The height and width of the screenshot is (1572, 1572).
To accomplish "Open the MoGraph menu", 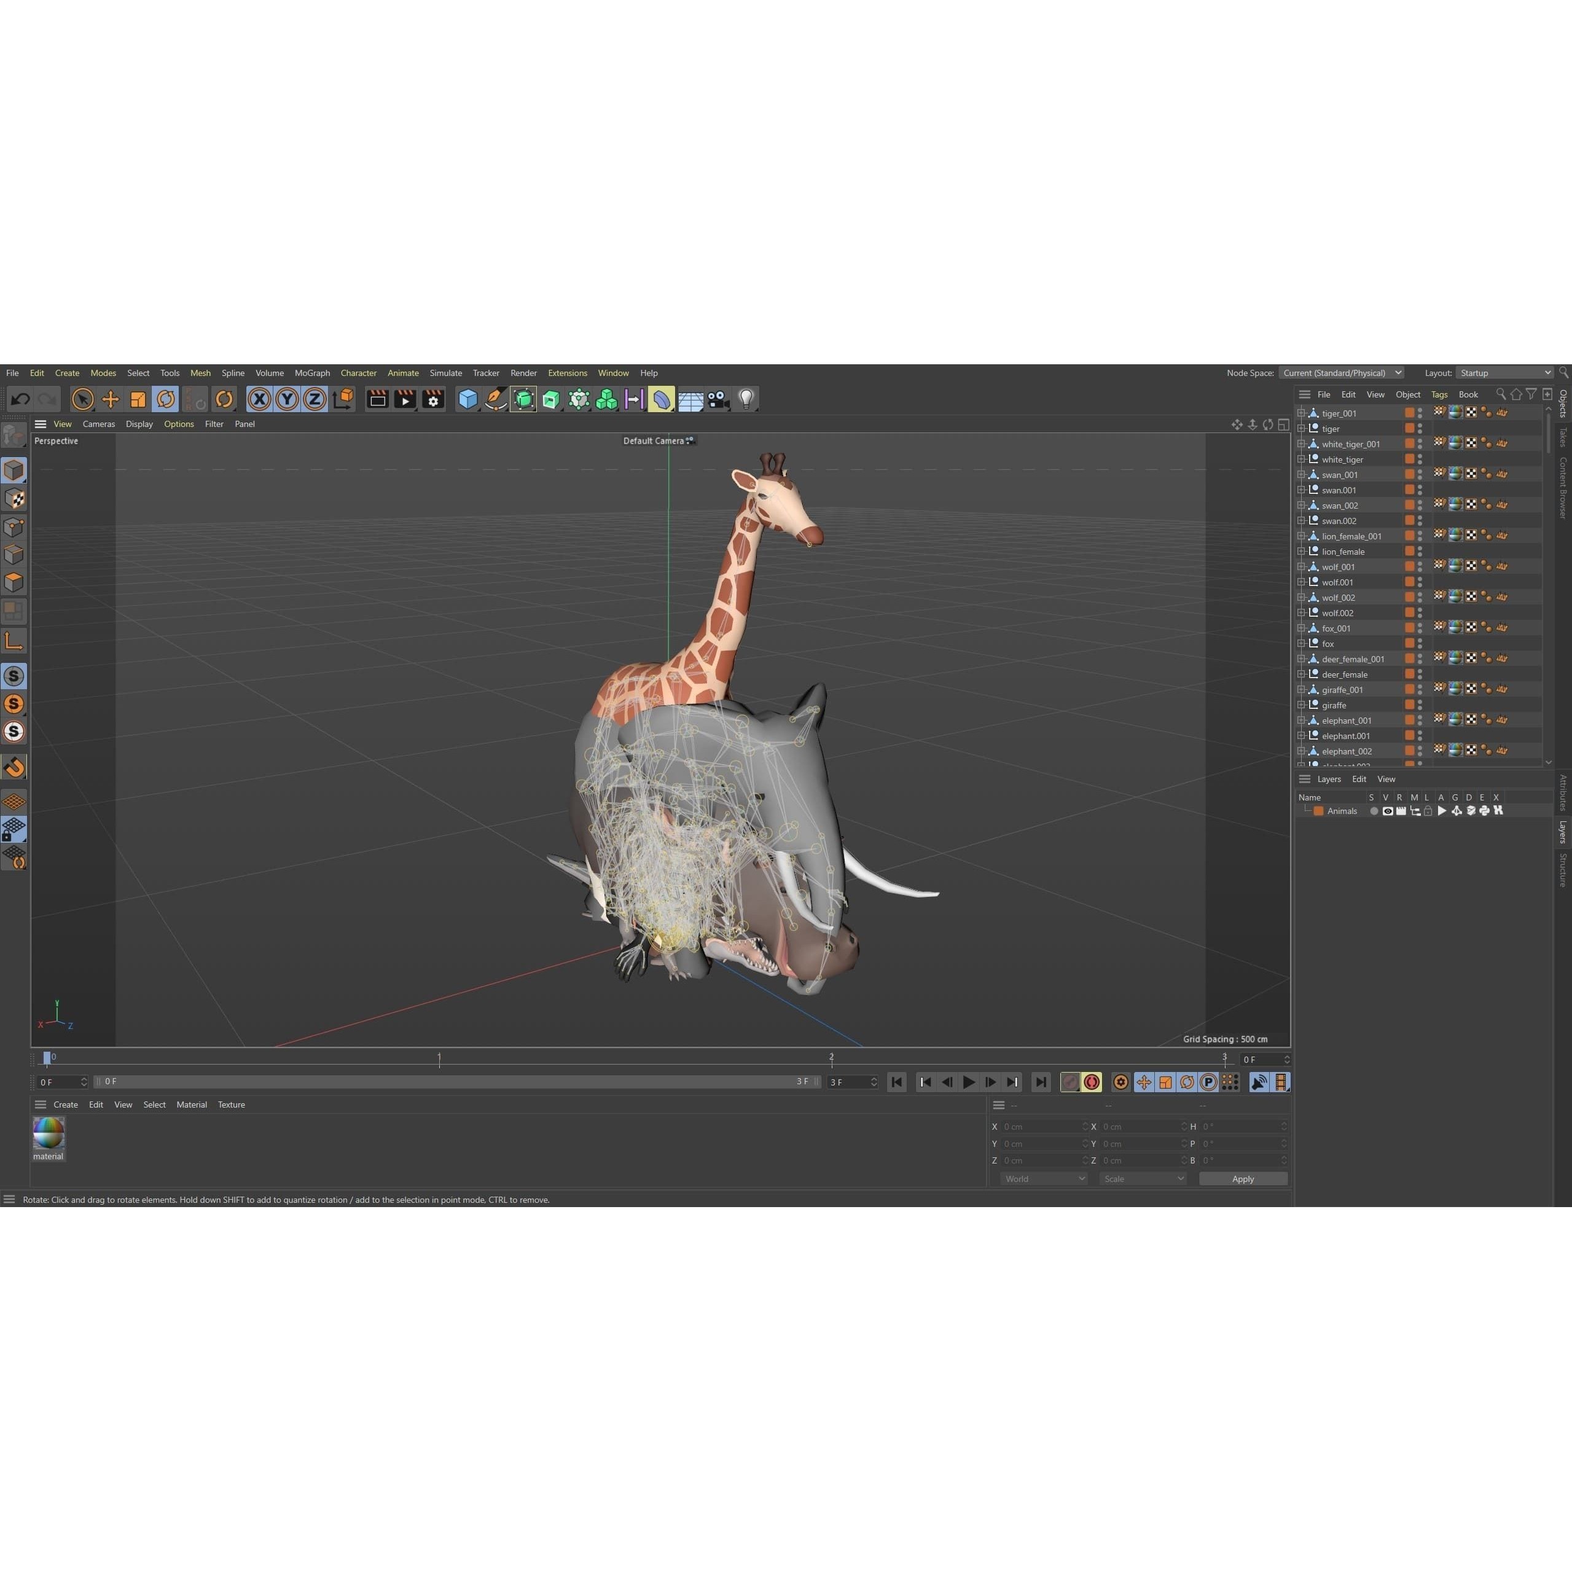I will (x=311, y=373).
